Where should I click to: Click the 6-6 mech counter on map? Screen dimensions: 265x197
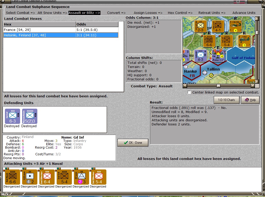click(209, 41)
